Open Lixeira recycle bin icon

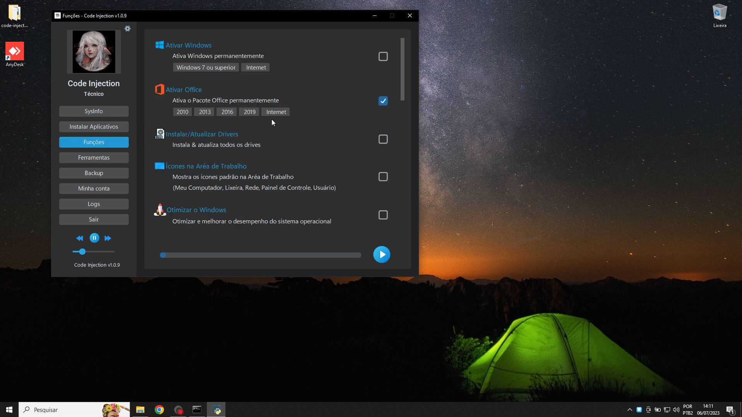pos(720,16)
